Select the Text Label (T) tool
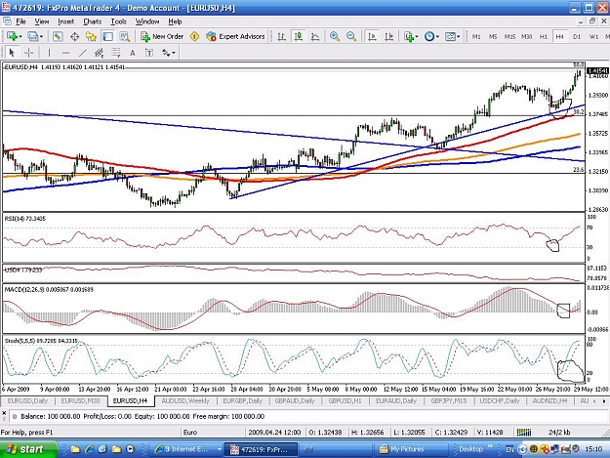Image resolution: width=610 pixels, height=458 pixels. [x=149, y=53]
